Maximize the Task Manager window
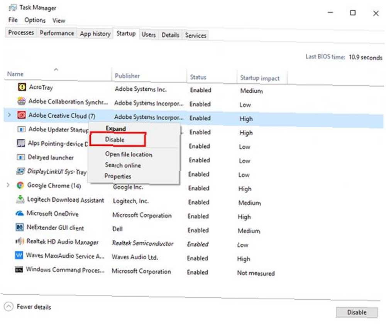 353,13
